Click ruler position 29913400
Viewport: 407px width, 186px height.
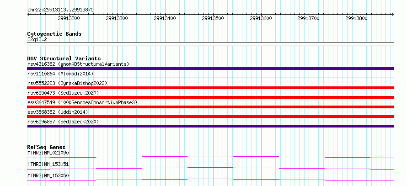coord(165,18)
